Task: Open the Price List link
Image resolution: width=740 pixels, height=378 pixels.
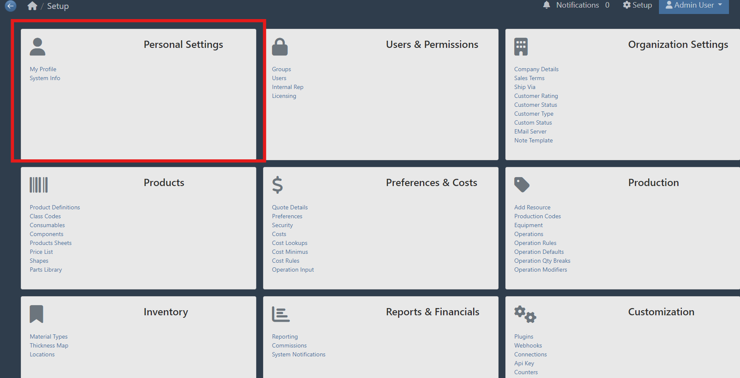Action: tap(41, 252)
